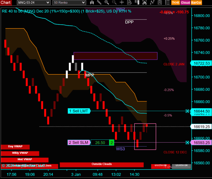The image size is (212, 179).
Task: Click the Outside Clouds status bar
Action: pos(102,164)
